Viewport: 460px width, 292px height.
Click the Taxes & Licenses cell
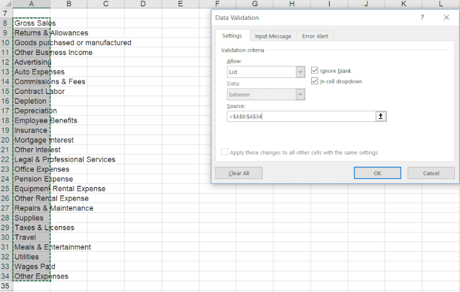coord(31,227)
